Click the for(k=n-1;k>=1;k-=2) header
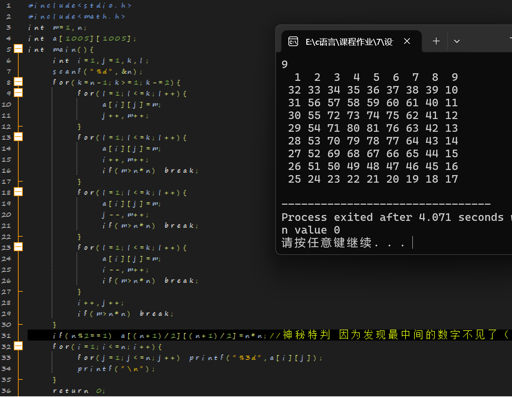512x397 pixels. click(116, 83)
